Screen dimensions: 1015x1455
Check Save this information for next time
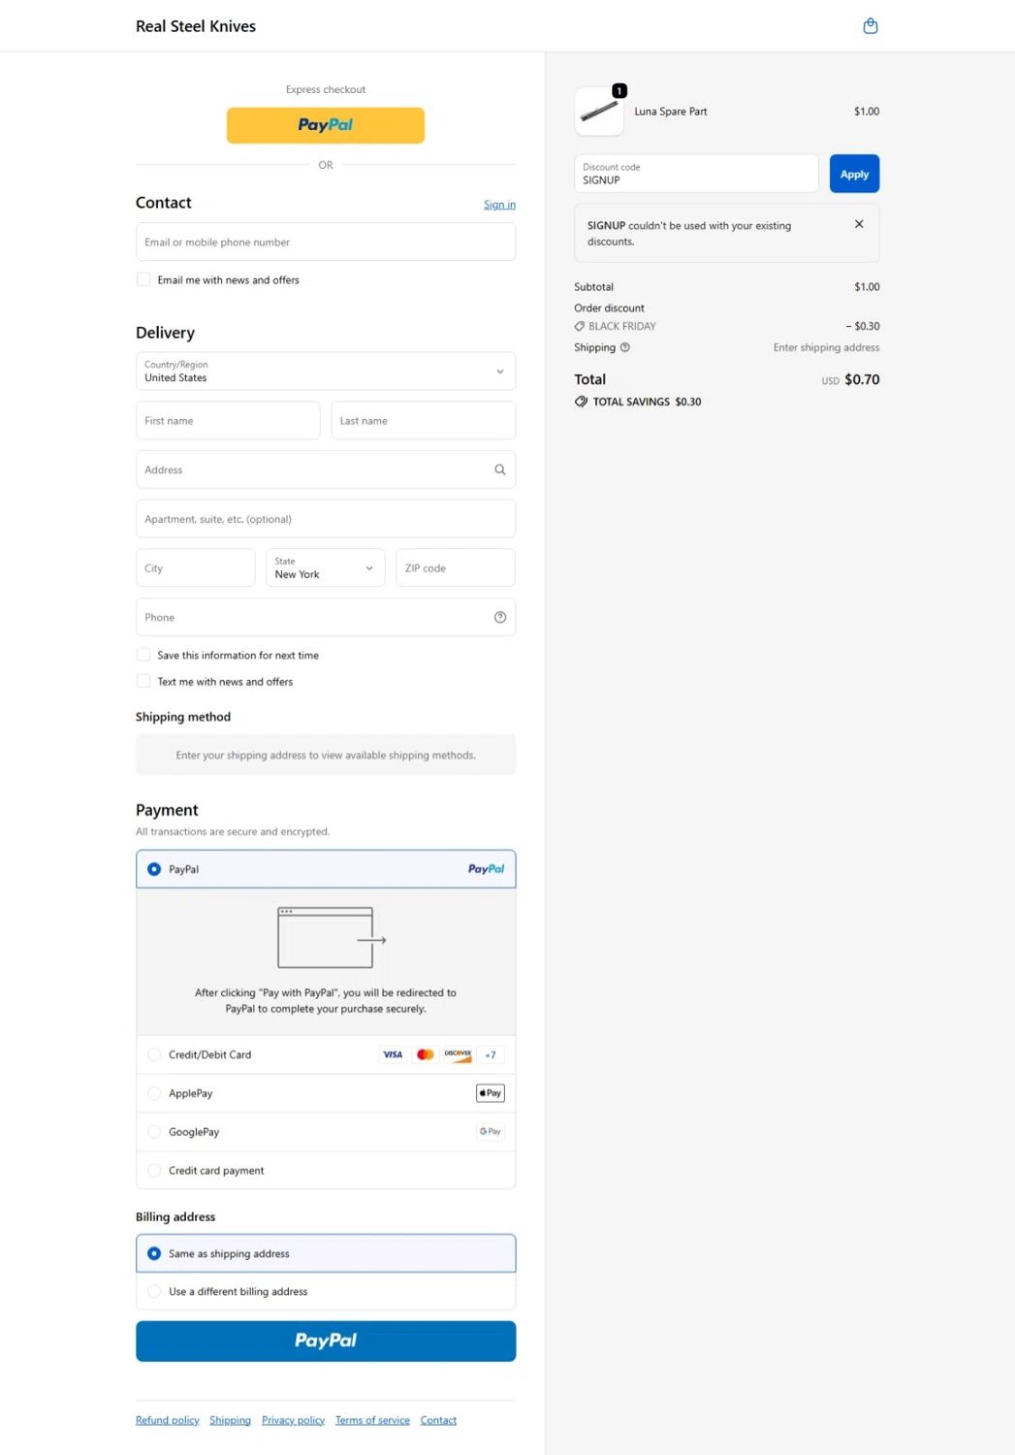pyautogui.click(x=143, y=655)
